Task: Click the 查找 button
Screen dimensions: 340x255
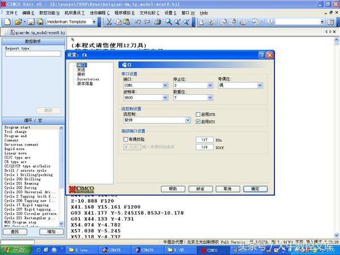Action: (15, 232)
